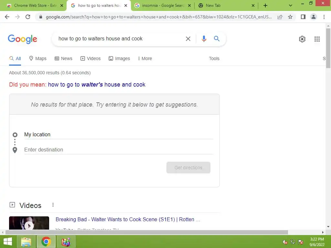This screenshot has width=331, height=248.
Task: Switch to News results
Action: tap(63, 59)
